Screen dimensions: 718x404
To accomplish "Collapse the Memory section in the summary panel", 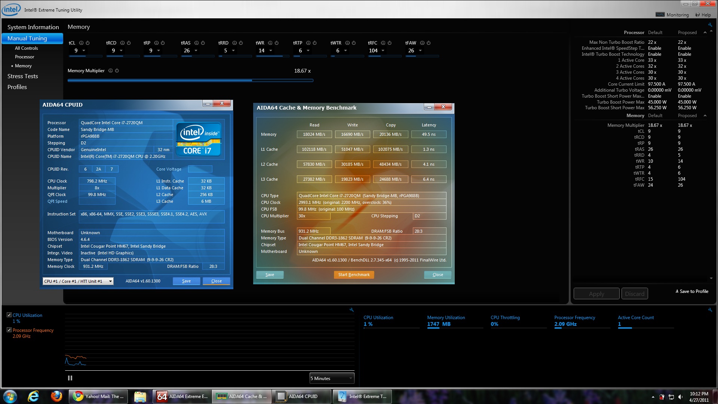I will (x=705, y=116).
